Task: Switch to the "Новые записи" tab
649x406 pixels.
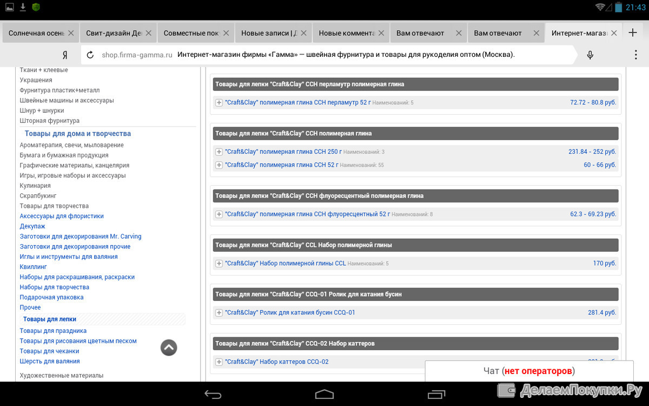Action: pyautogui.click(x=274, y=33)
